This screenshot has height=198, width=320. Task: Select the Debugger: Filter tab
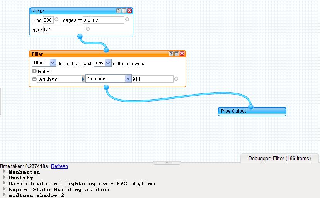pos(279,158)
